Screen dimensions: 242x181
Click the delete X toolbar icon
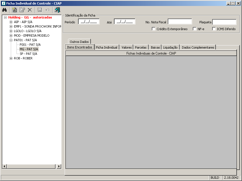click(x=30, y=10)
